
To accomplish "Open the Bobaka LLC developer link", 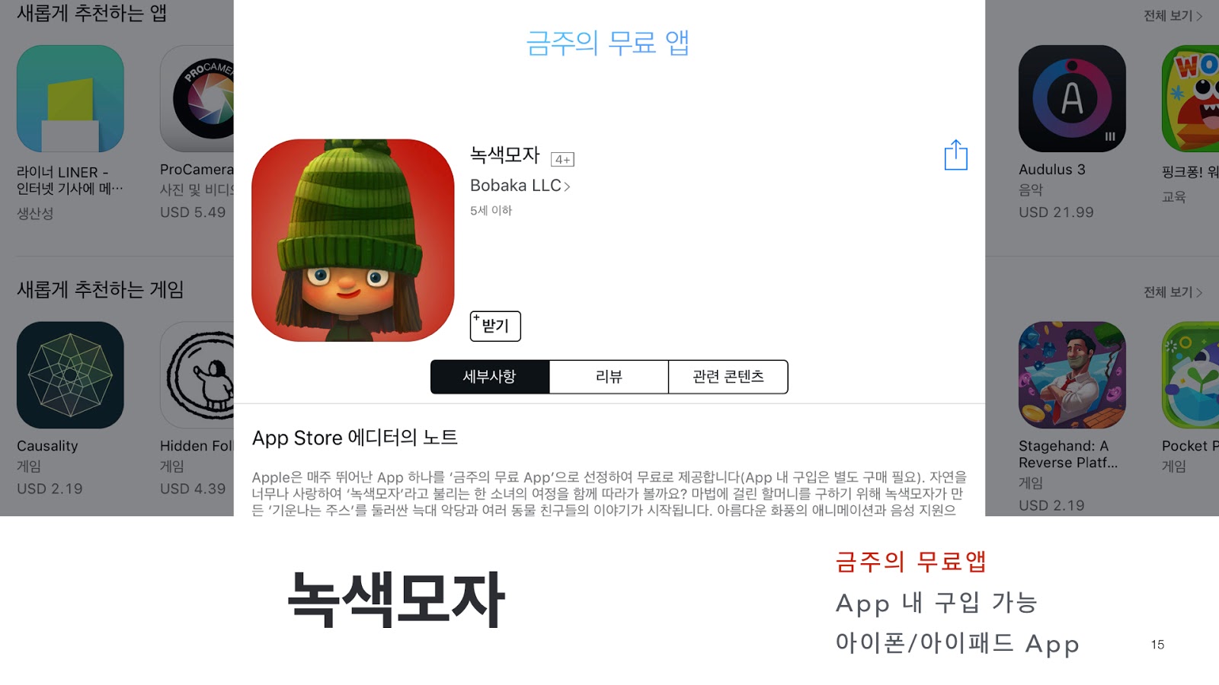I will tap(520, 186).
